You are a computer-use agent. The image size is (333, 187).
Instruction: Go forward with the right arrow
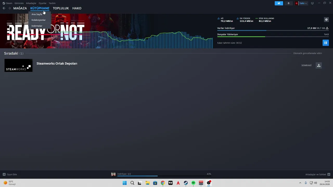(9, 8)
